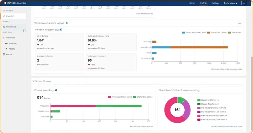Screen dimensions: 253x133
Task: Open the top-right more options button
Action: click(x=244, y=3)
